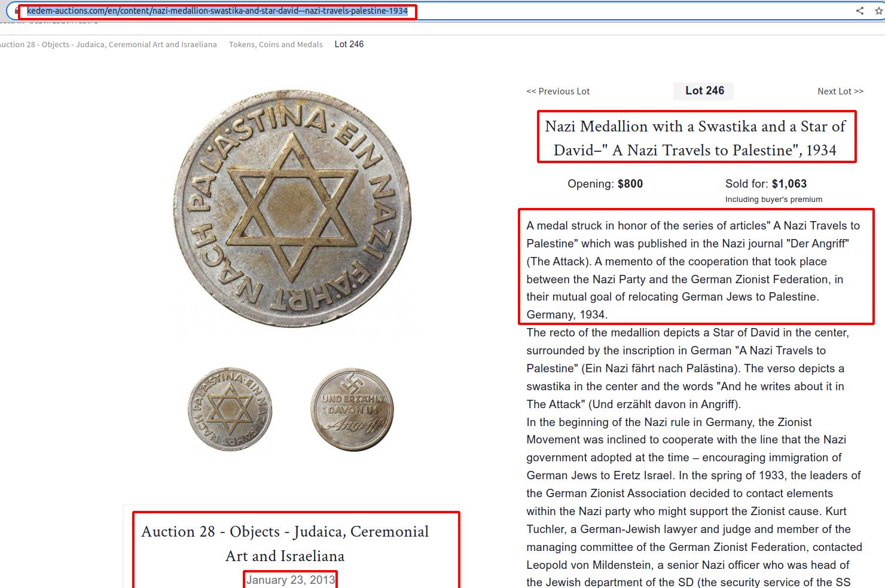Go to the Previous Lot
This screenshot has height=588, width=885.
tap(558, 91)
